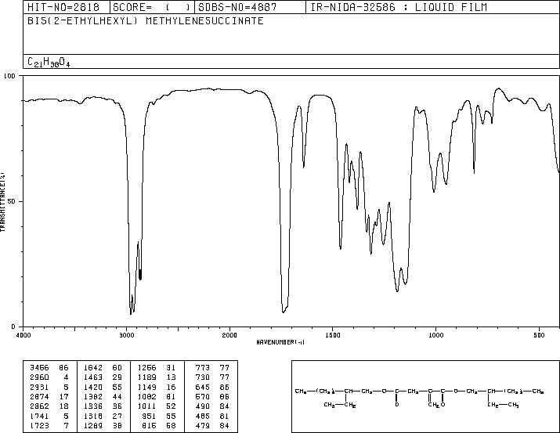
Task: Click the SCORE= ( ) header cell
Action: click(x=153, y=7)
